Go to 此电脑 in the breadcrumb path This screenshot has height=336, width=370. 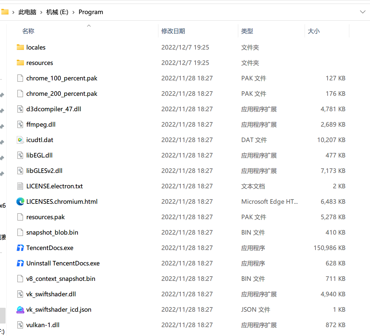pos(27,12)
